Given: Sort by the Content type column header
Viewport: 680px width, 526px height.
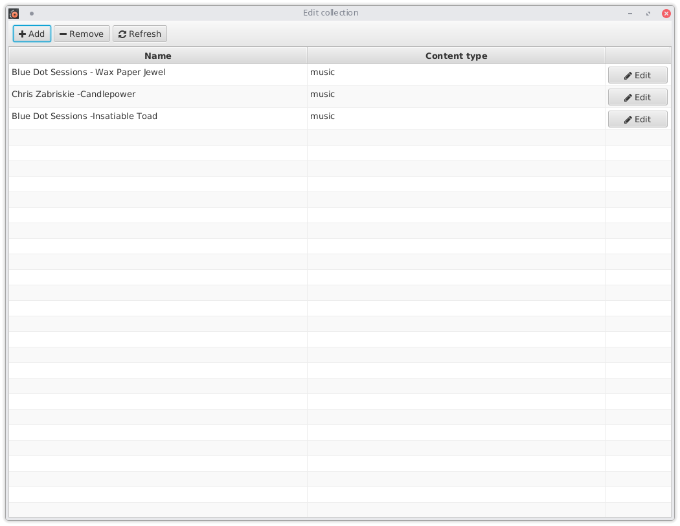Looking at the screenshot, I should (x=456, y=56).
